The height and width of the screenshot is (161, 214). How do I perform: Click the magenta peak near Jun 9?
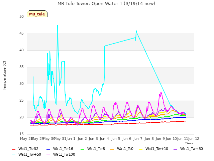(x=161, y=93)
